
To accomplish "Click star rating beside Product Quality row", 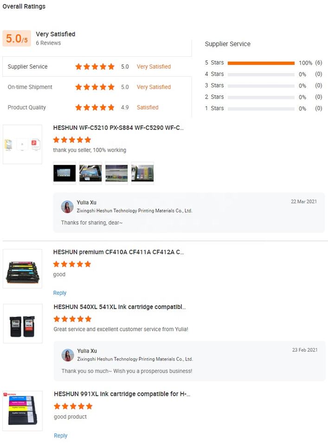I will [x=95, y=107].
